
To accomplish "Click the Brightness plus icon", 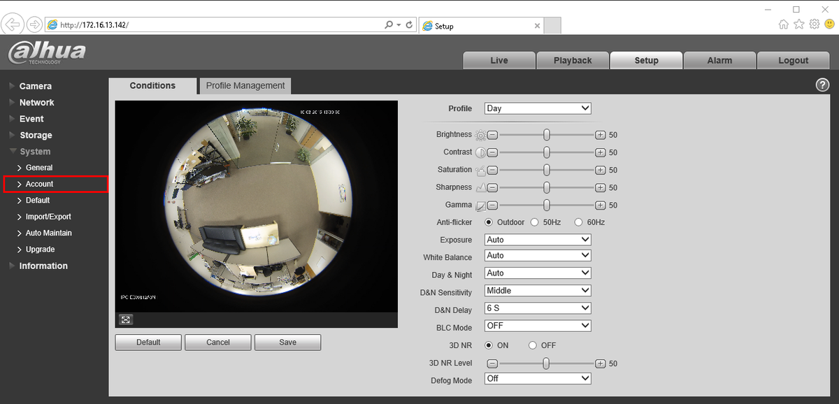I will click(x=600, y=135).
